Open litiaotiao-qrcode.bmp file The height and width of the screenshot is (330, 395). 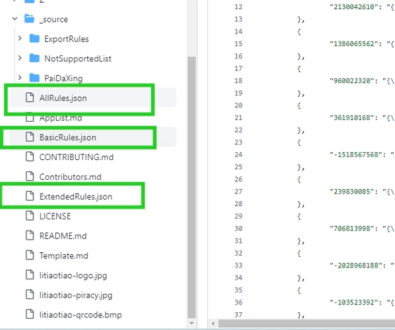(79, 314)
